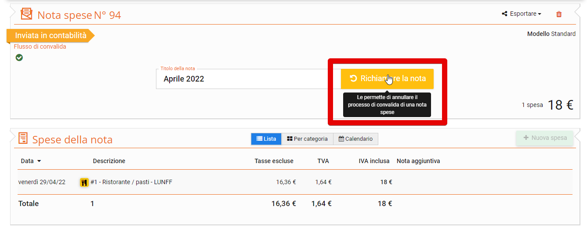587x235 pixels.
Task: Click the Spese della nota heading
Action: (x=72, y=139)
